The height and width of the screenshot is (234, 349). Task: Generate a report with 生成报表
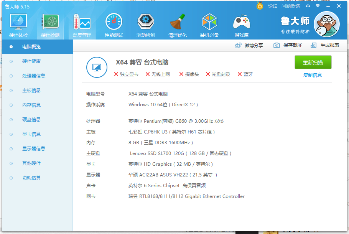click(325, 45)
